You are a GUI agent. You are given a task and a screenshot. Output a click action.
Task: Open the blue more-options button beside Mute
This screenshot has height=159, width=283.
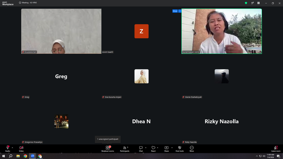point(180,11)
